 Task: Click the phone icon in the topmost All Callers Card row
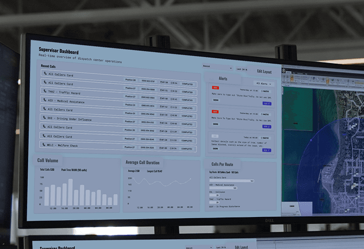click(x=45, y=73)
